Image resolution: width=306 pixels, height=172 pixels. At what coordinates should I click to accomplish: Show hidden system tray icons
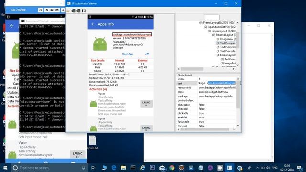257,168
